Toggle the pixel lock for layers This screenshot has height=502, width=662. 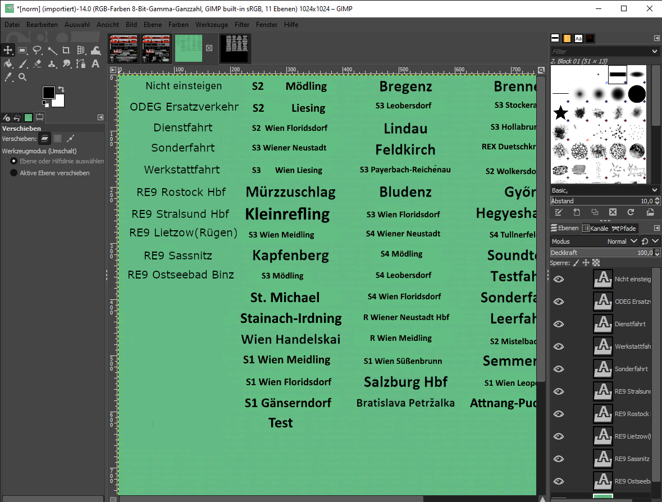pos(576,263)
